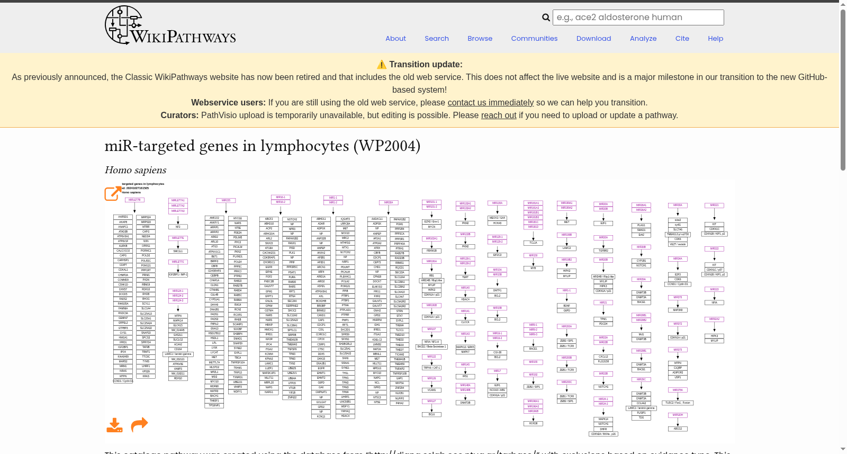Select the MIRLET7G pathway node
The height and width of the screenshot is (454, 847).
[178, 262]
